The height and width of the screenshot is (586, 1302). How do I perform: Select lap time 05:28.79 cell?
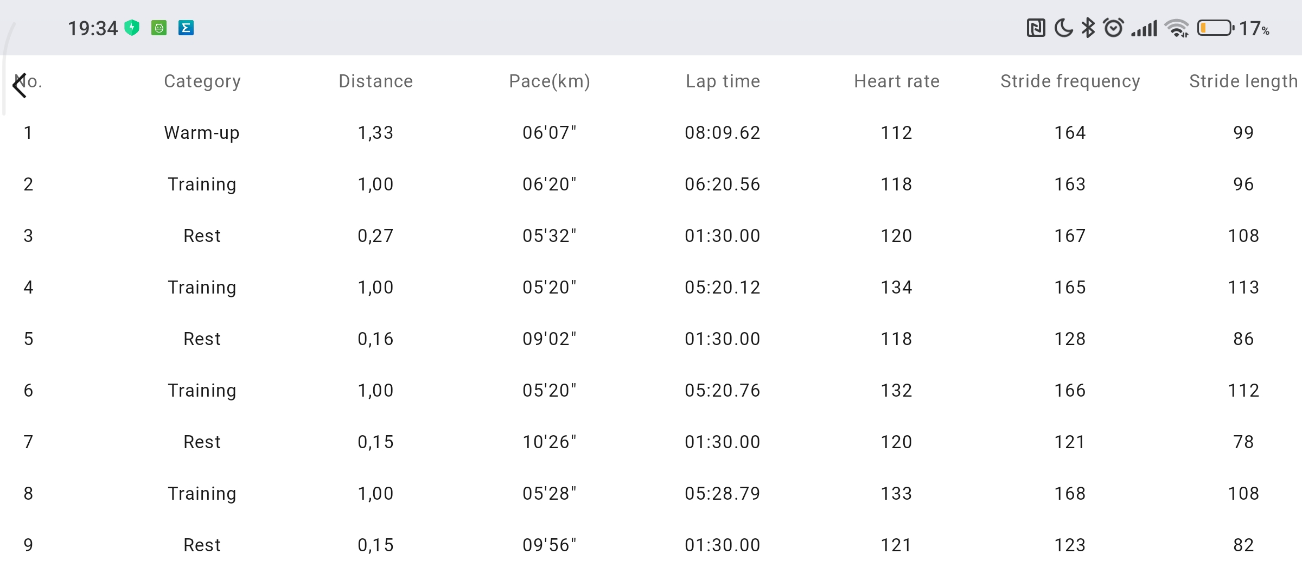(723, 494)
